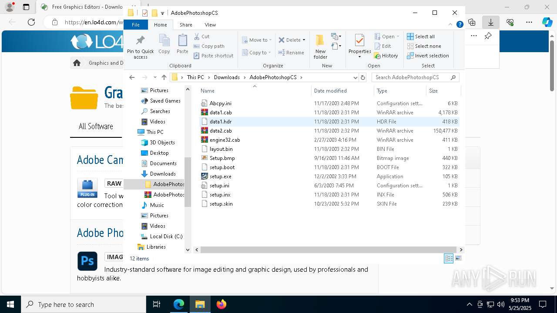This screenshot has width=557, height=313.
Task: Click the Rename command
Action: point(292,53)
